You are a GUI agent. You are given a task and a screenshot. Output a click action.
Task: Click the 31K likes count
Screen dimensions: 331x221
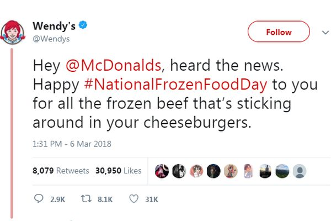(152, 199)
